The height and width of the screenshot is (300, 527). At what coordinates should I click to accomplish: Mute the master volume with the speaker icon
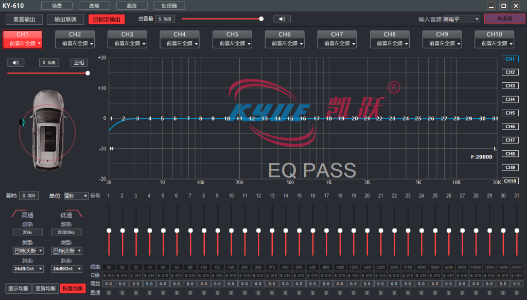pyautogui.click(x=282, y=19)
